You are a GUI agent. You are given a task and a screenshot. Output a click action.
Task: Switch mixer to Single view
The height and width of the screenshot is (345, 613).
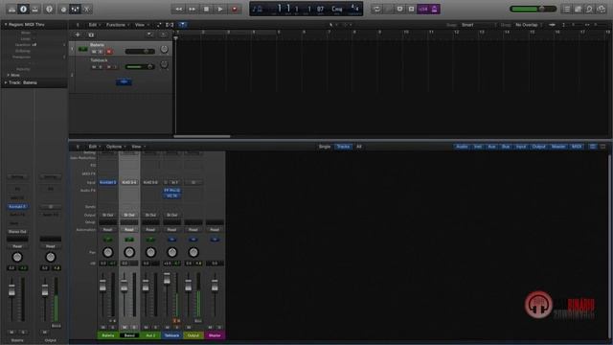[x=325, y=147]
